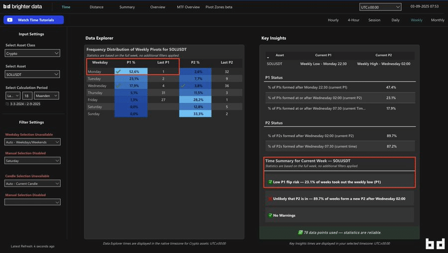Click the data points icon in the reliability banner
Viewport: 448px width, 253px height.
coord(300,232)
